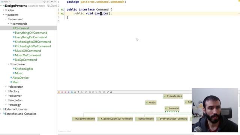Set diagram to actual size
This screenshot has width=240, height=135.
tap(96, 92)
